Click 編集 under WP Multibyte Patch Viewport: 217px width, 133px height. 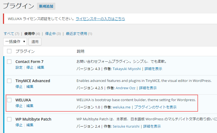click(x=30, y=125)
